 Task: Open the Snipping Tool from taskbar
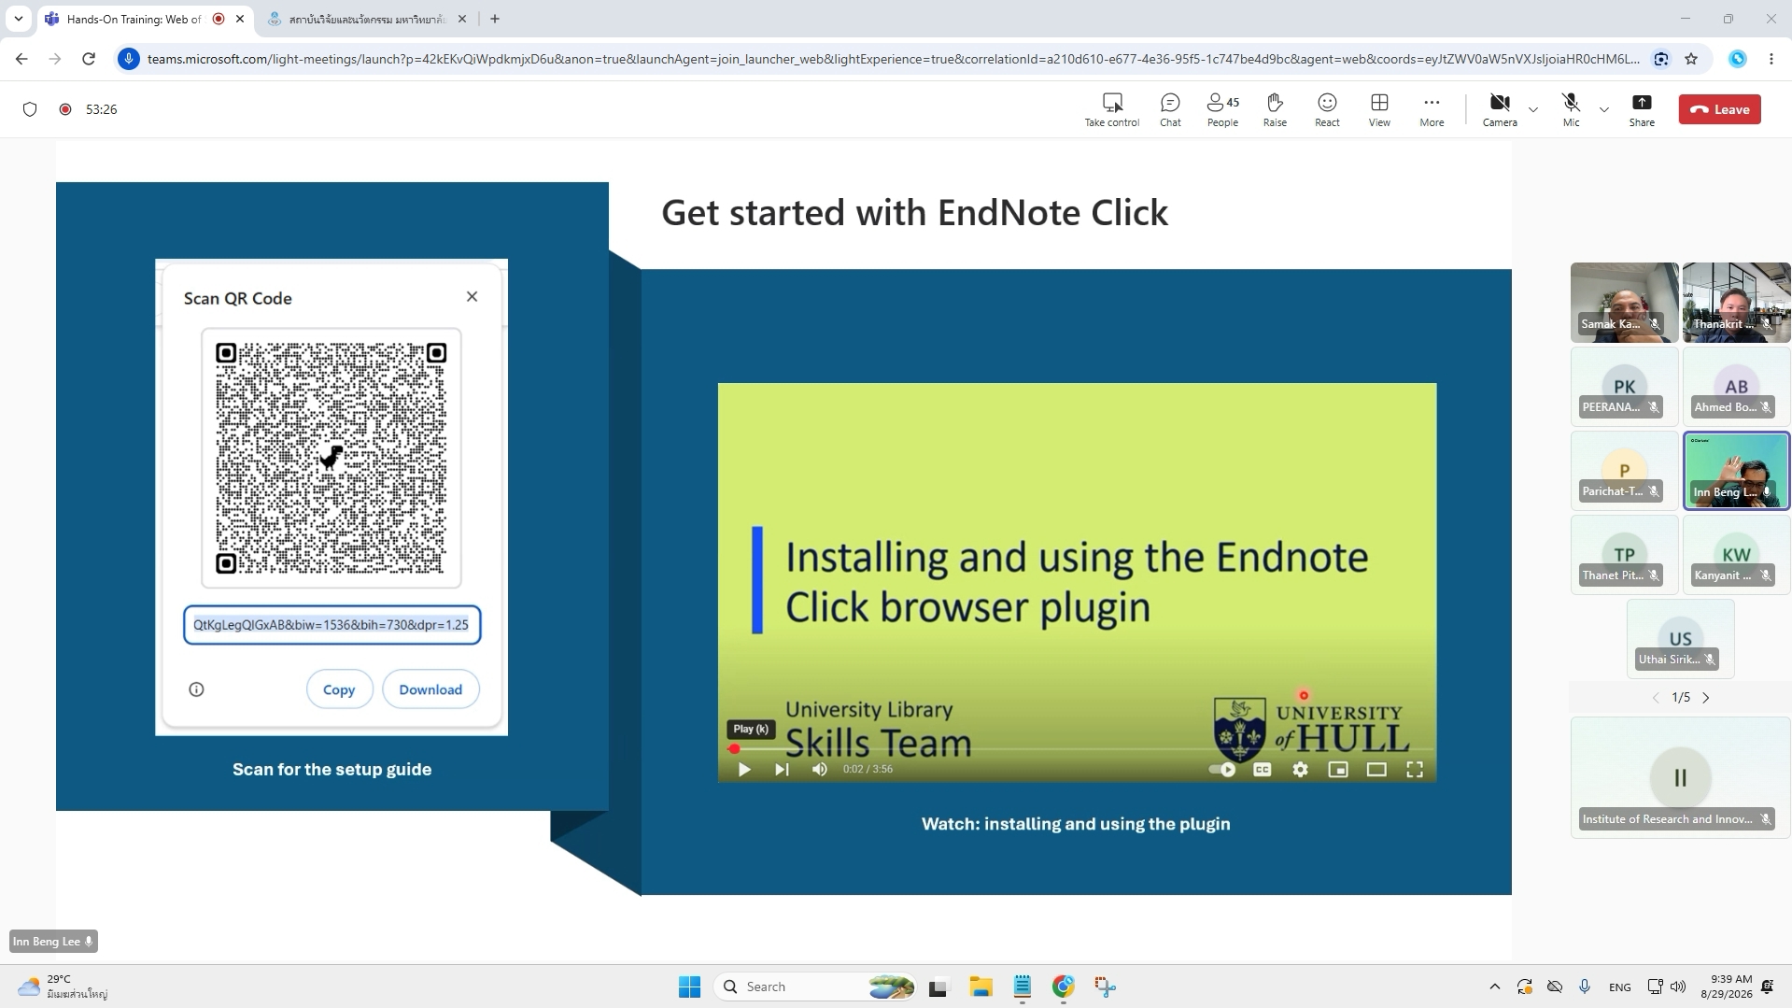point(1106,987)
